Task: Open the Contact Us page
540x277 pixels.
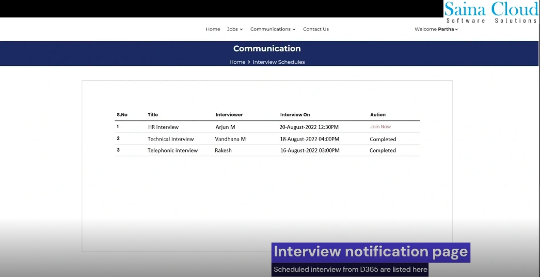Action: click(316, 29)
